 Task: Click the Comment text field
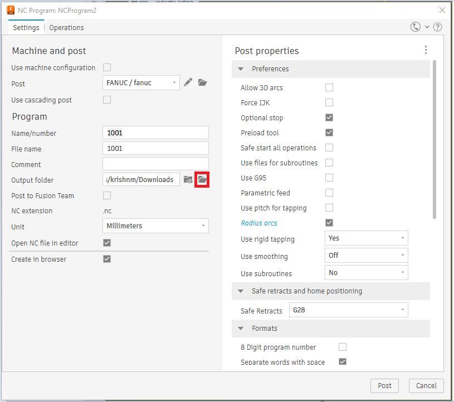tap(155, 164)
